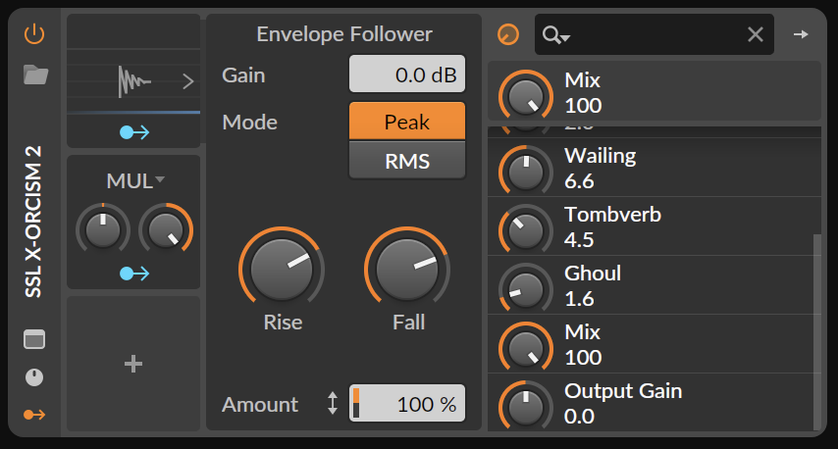
Task: Open the MUL modulator type dropdown
Action: (x=135, y=181)
